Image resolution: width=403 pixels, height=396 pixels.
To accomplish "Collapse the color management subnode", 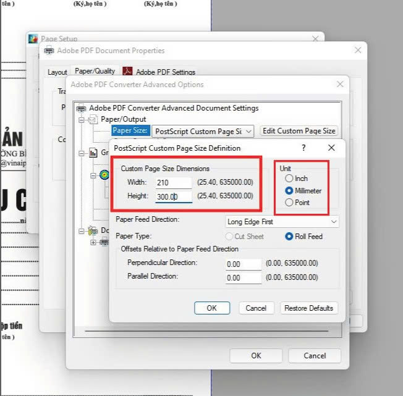I will coord(93,175).
